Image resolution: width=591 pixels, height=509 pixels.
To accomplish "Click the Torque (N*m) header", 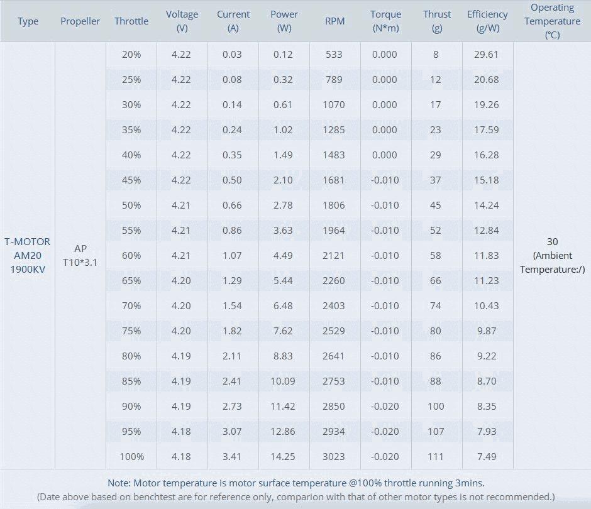I will tap(385, 21).
